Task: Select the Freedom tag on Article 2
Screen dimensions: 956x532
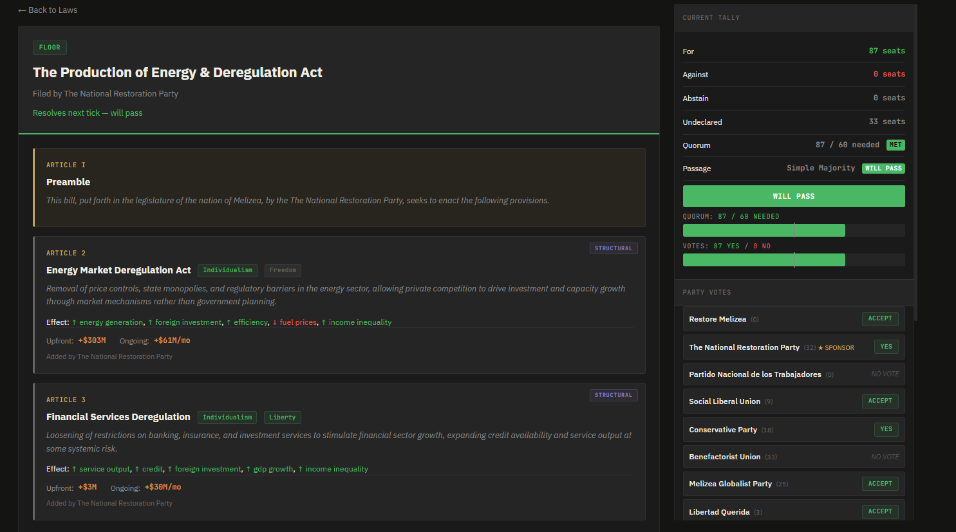Action: [283, 271]
